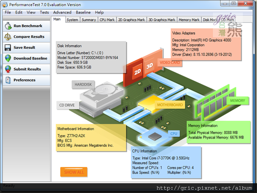257x193 pixels.
Task: Click the Run Benchmark button label
Action: [x=28, y=26]
